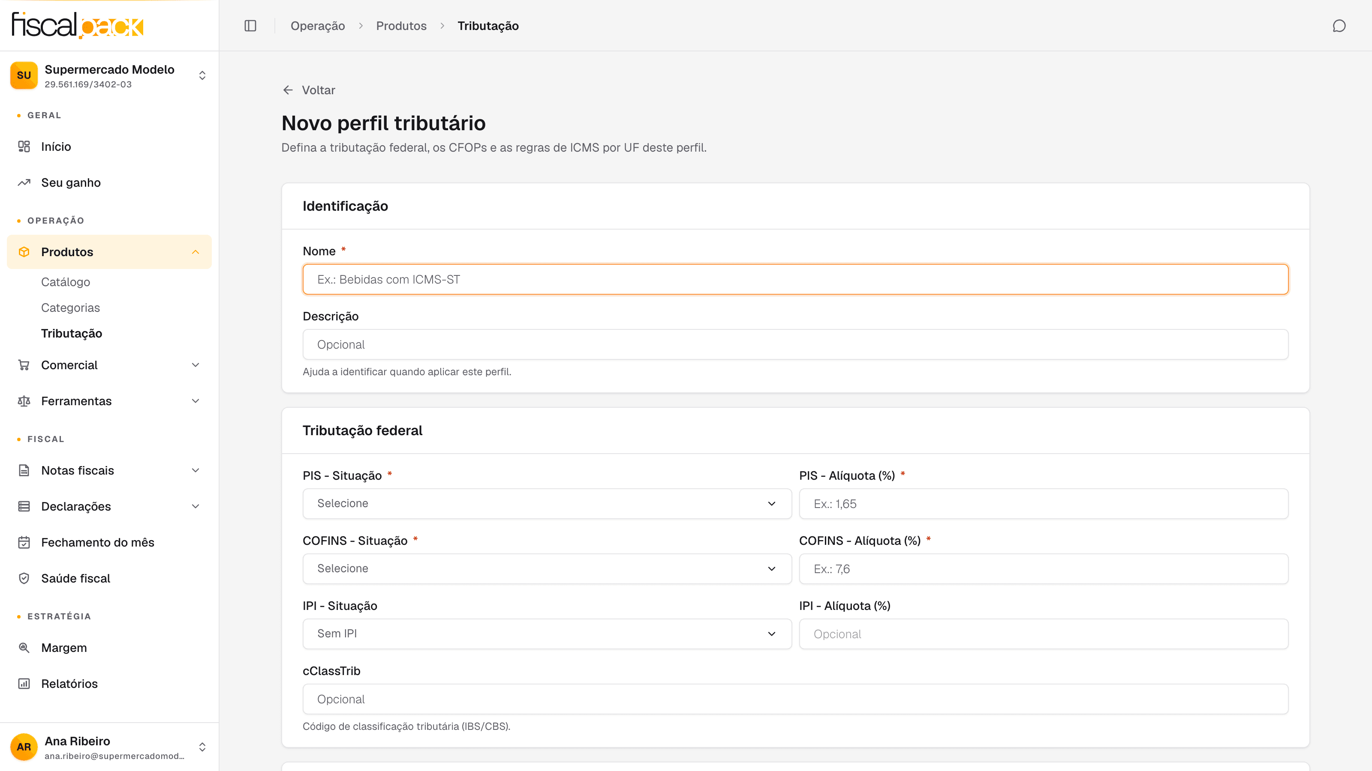
Task: Click the 'Ajuda a identificar' helper text
Action: (x=407, y=371)
